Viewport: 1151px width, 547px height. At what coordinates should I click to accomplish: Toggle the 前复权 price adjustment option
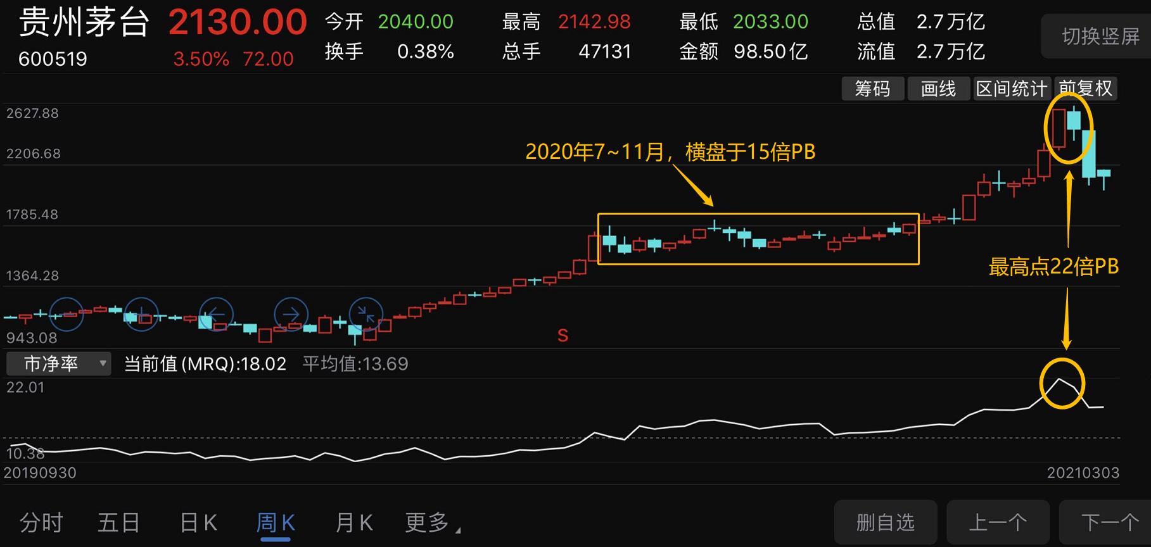pyautogui.click(x=1086, y=89)
